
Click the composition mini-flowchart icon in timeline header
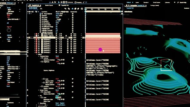[65, 9]
